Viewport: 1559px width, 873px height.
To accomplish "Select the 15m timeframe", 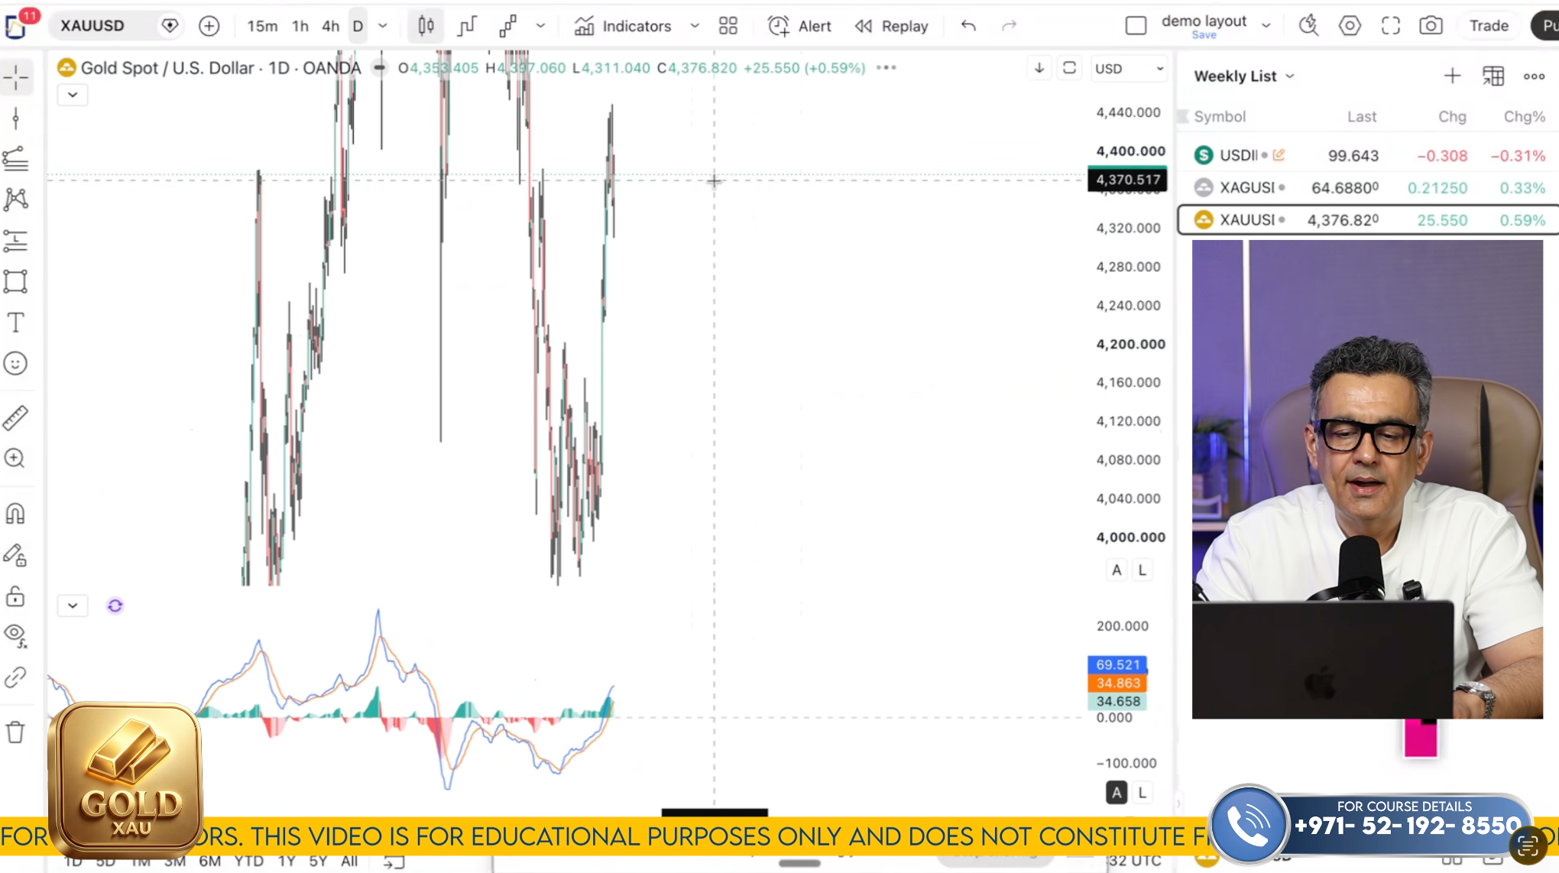I will (x=262, y=26).
